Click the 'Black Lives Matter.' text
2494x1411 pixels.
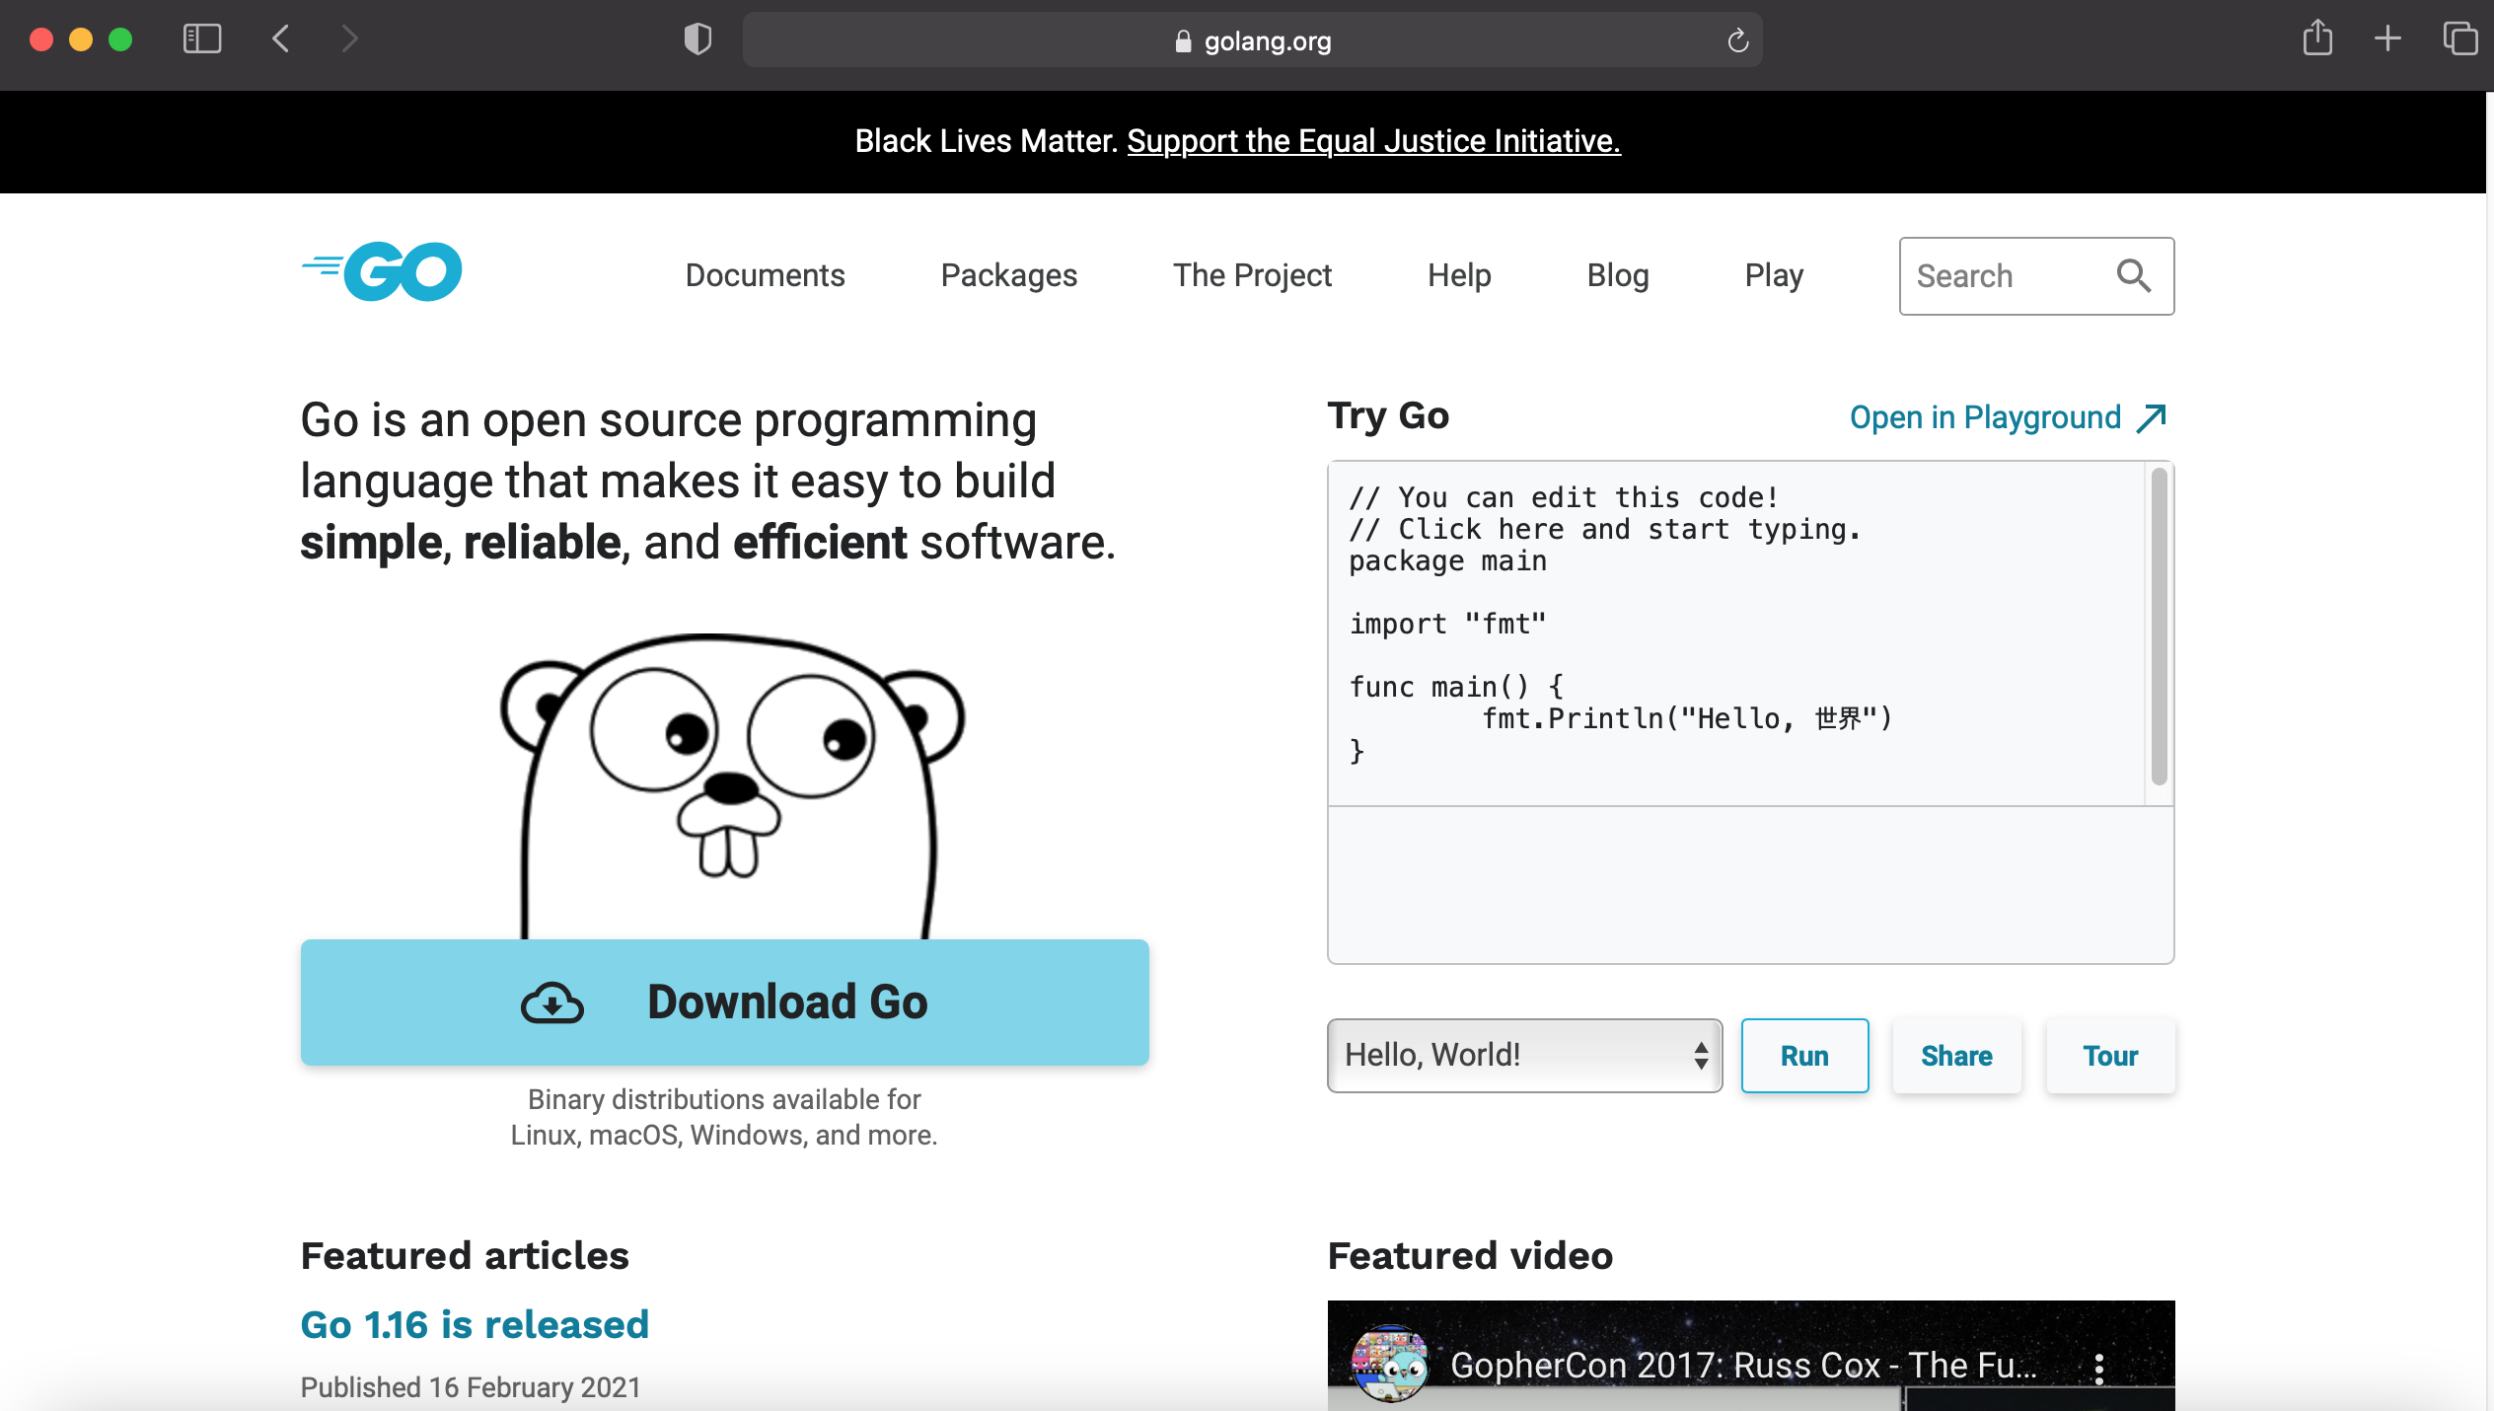coord(986,141)
